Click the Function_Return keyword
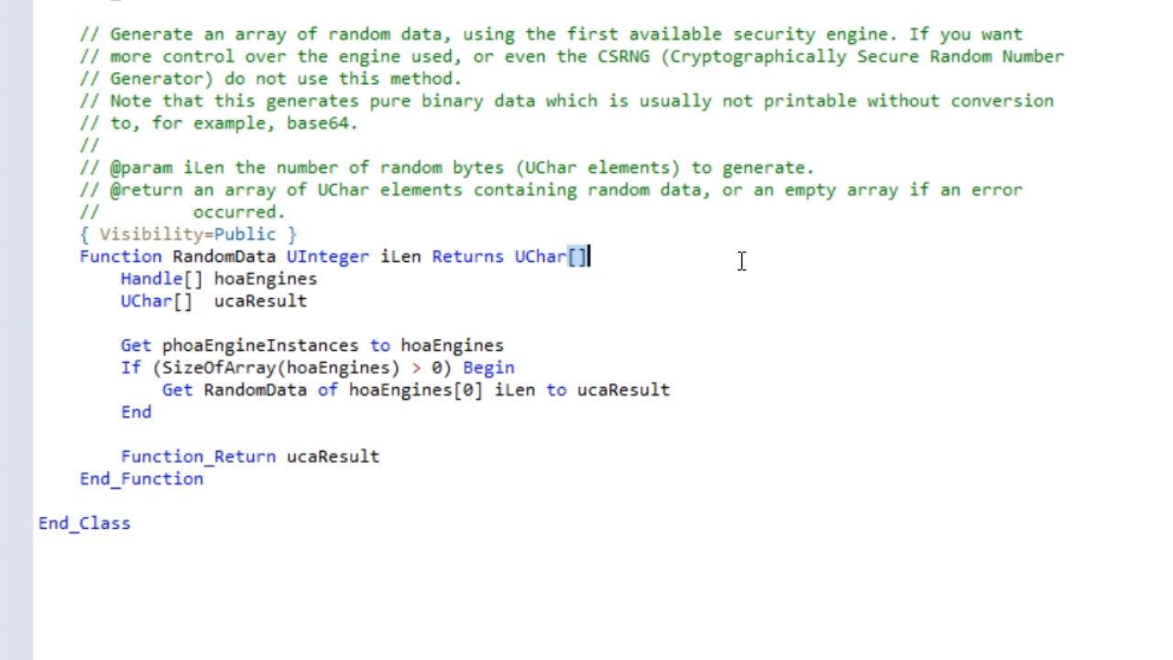The height and width of the screenshot is (660, 1173). coord(198,456)
